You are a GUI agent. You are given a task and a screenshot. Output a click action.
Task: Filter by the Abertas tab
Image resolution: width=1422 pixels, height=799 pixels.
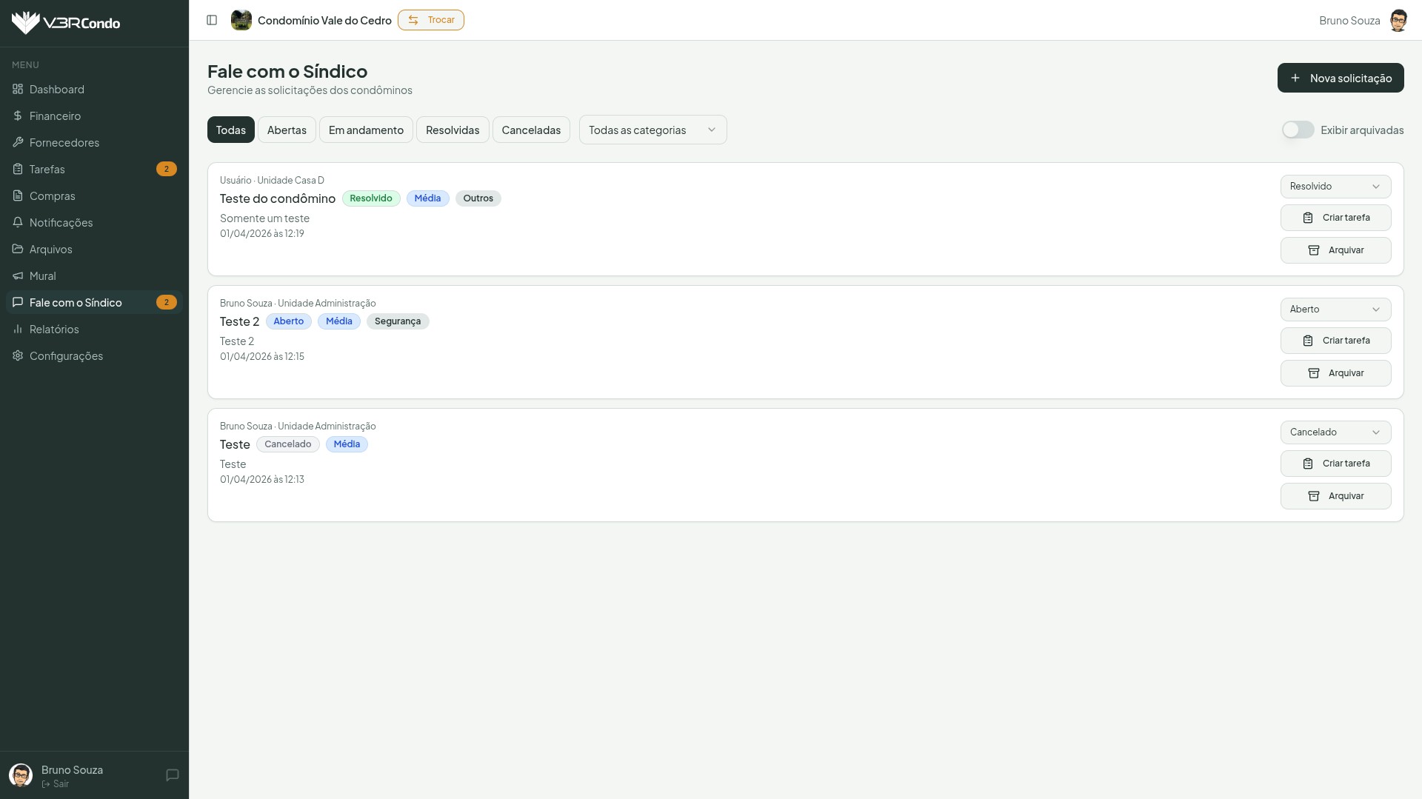click(287, 130)
